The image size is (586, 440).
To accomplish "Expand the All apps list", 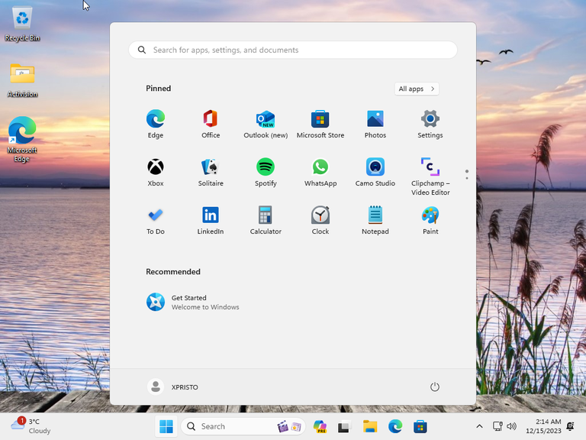I will pos(417,89).
